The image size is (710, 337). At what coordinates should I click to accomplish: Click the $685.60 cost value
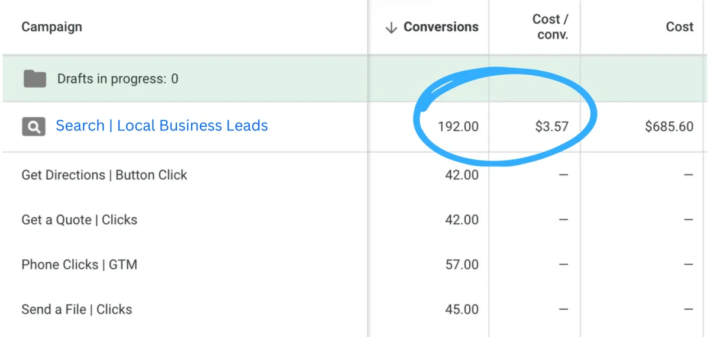pyautogui.click(x=669, y=127)
